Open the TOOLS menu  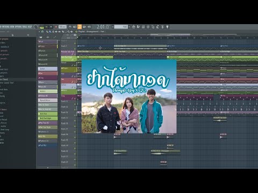tap(25, 27)
